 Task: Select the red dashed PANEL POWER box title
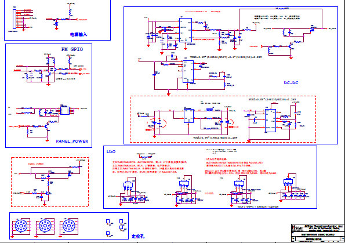[35, 164]
